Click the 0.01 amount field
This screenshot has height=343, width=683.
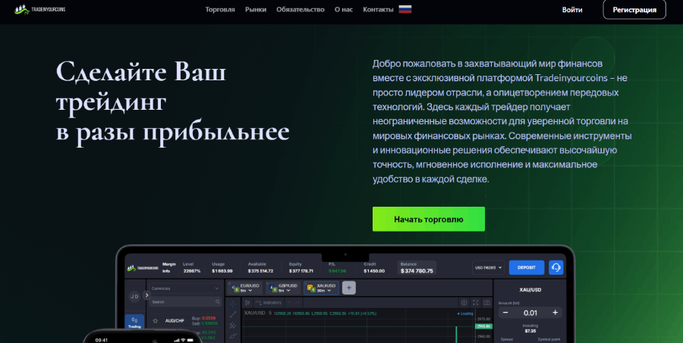[530, 313]
